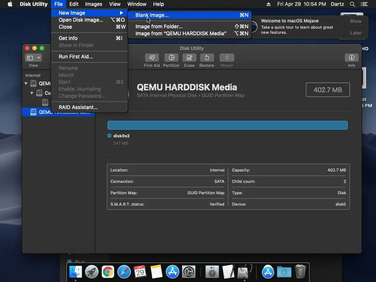Open the Trash in the Dock
Screen dimensions: 376x282
tap(300, 271)
